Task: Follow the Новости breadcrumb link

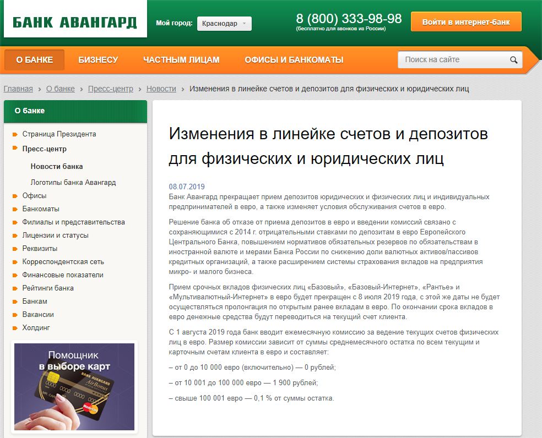Action: tap(161, 89)
